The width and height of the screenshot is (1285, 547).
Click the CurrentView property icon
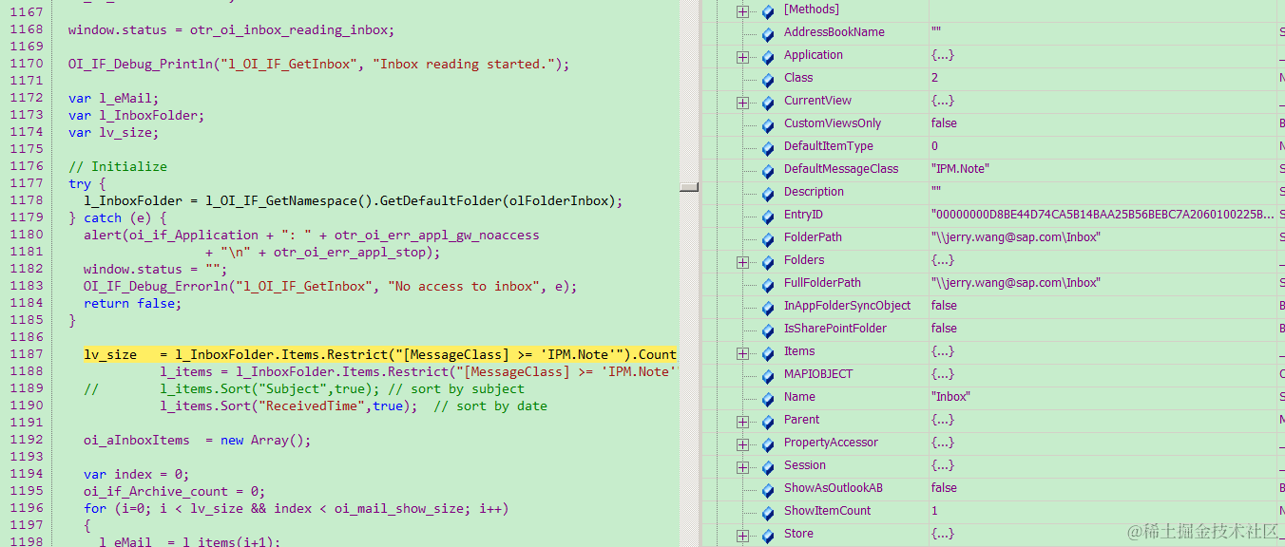768,102
